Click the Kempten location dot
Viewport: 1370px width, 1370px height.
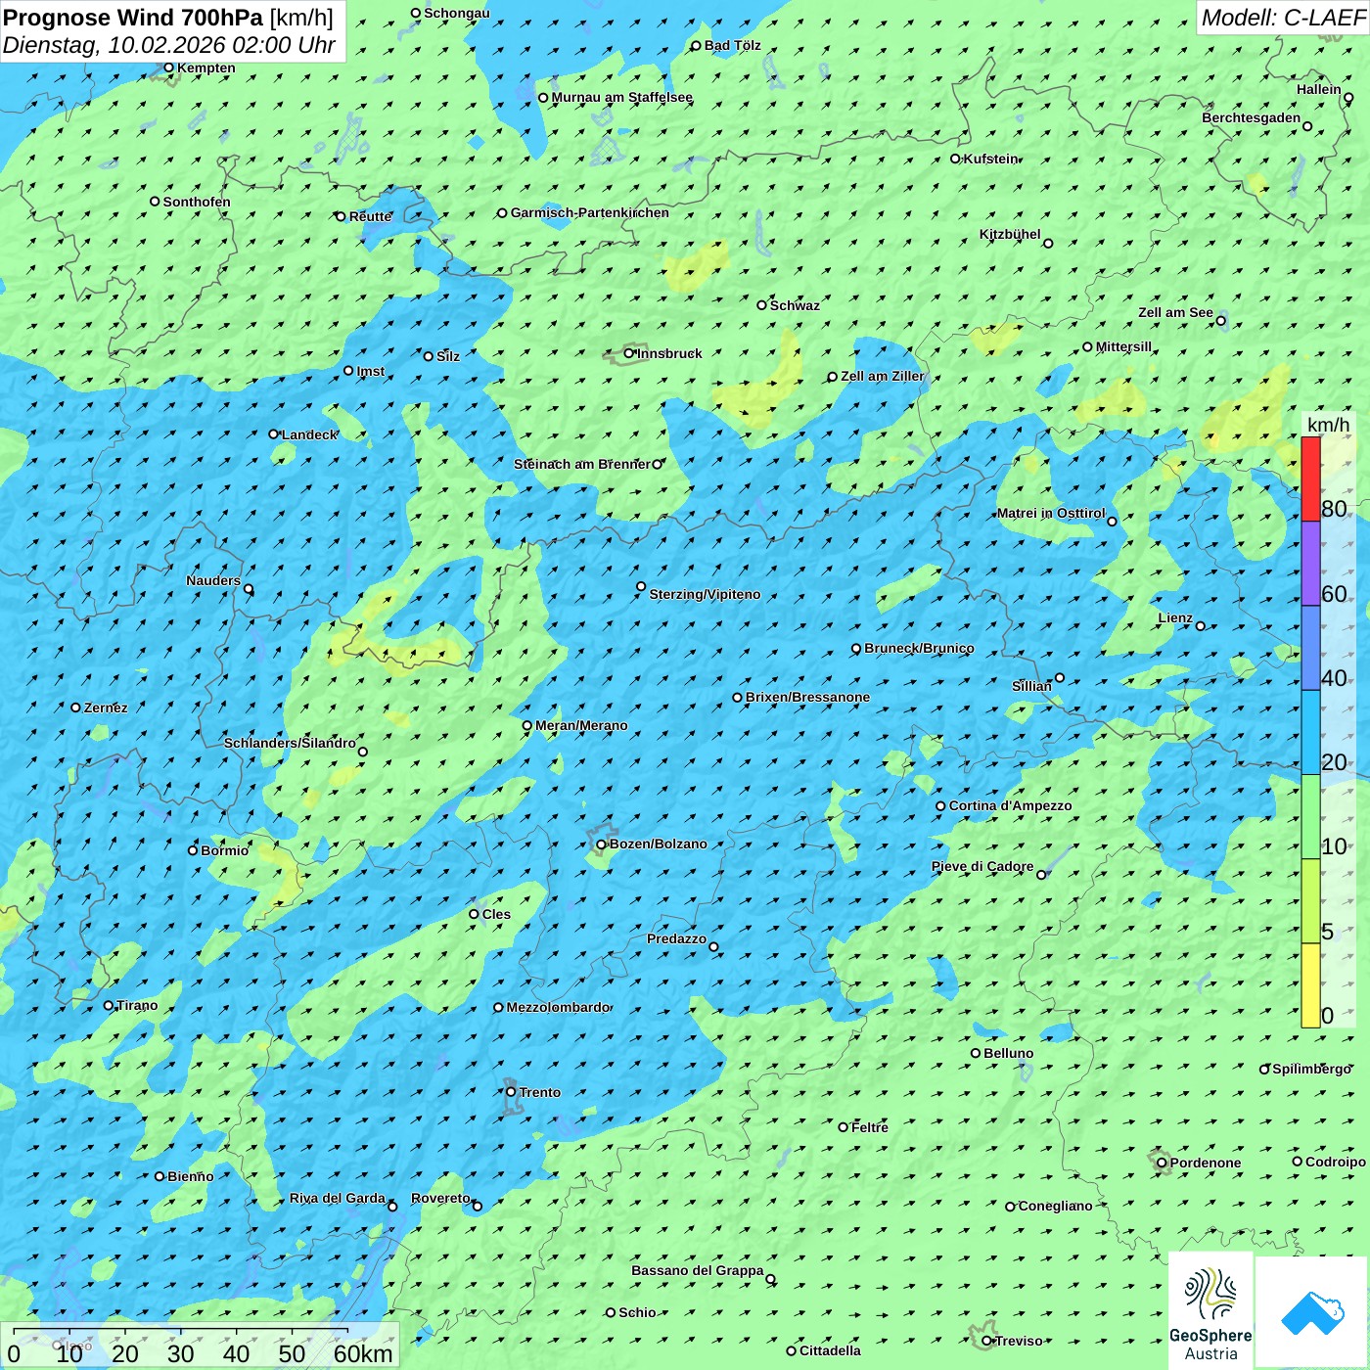coord(169,68)
